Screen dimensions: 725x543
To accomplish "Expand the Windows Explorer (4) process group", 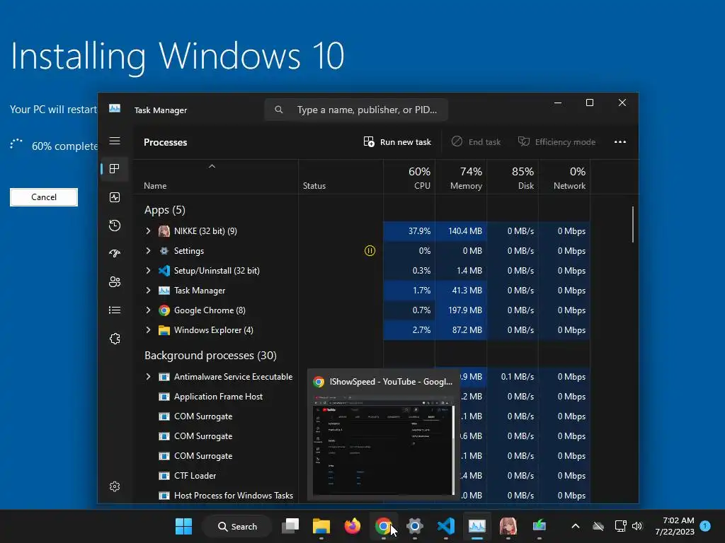I will (x=148, y=330).
